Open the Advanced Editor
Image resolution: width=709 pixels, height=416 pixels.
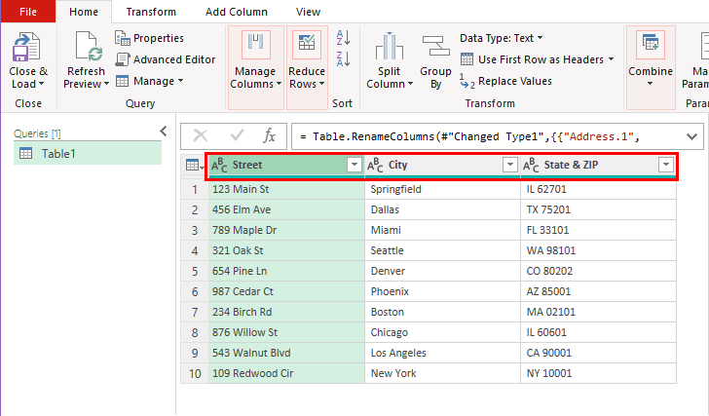click(x=165, y=59)
